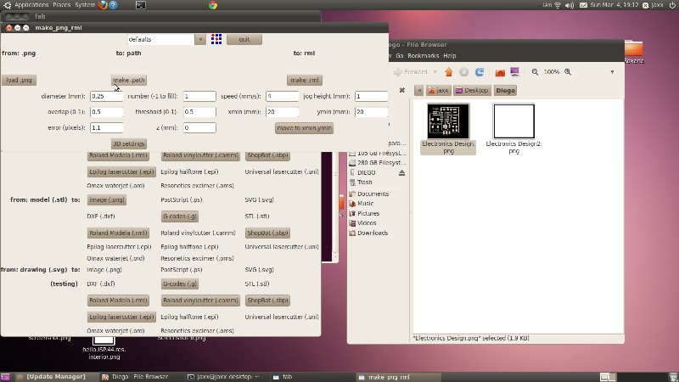The width and height of the screenshot is (679, 382).
Task: Click the z (mm) input field
Action: coord(199,128)
